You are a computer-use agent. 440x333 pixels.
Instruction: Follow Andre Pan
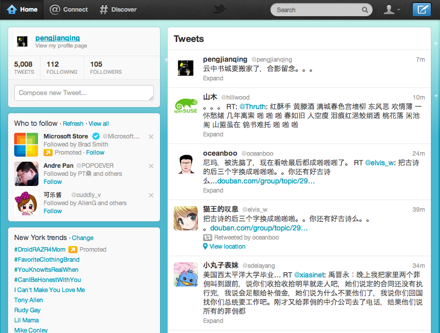pyautogui.click(x=53, y=182)
